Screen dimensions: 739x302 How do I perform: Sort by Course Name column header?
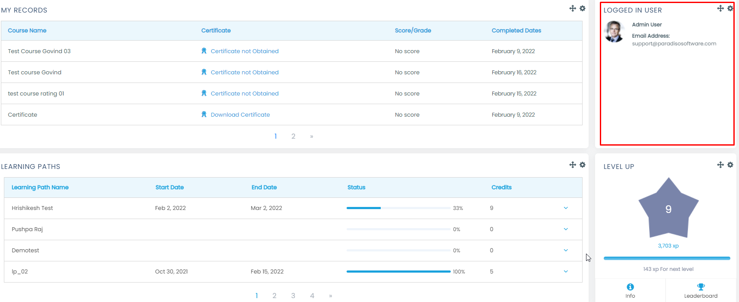27,31
